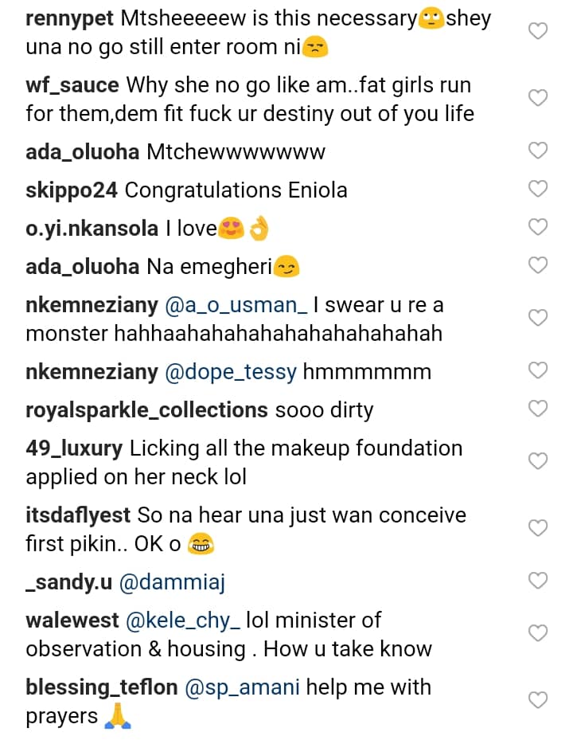The width and height of the screenshot is (573, 740).
Task: Visit the @dammiaj tagged profile
Action: [x=172, y=582]
